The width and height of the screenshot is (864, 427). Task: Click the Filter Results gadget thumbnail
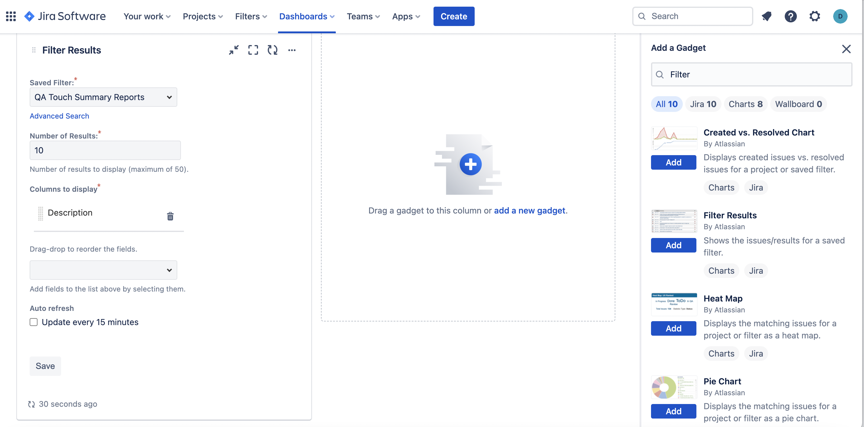(674, 221)
